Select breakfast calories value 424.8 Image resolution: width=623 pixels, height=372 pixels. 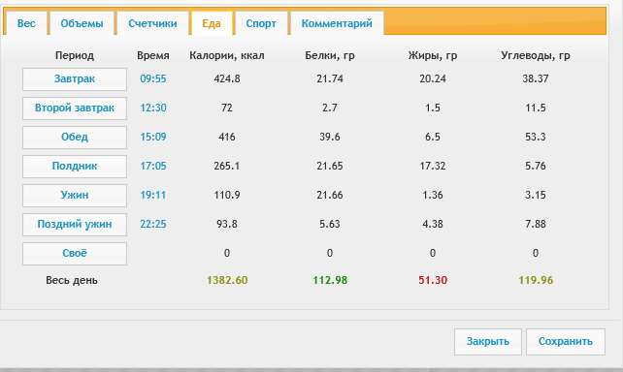227,78
